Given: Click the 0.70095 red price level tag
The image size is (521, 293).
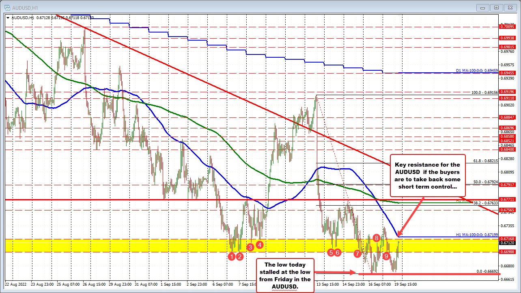Looking at the screenshot, I should pos(507,26).
